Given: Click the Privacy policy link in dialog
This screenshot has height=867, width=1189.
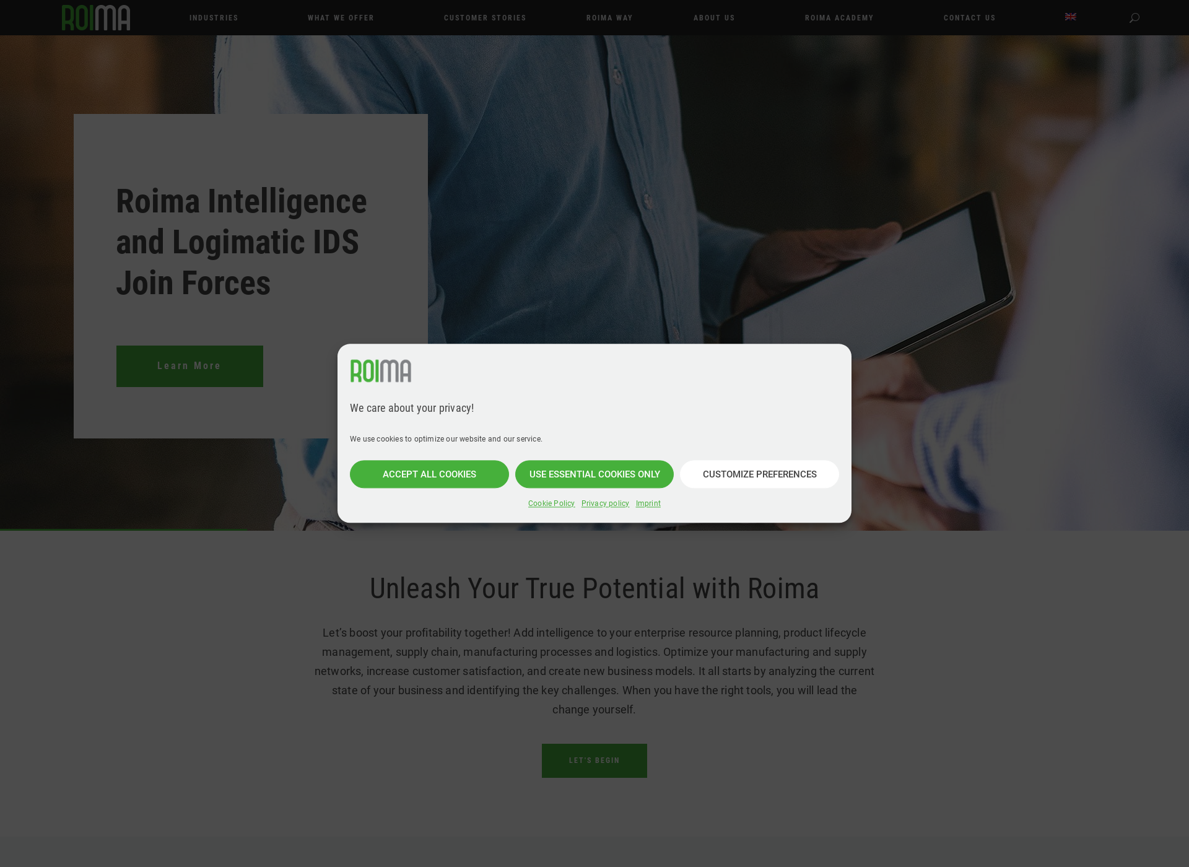Looking at the screenshot, I should pos(604,502).
